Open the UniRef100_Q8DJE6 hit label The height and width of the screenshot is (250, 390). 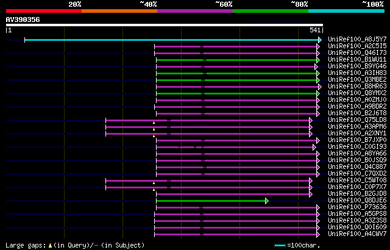[x=358, y=201]
